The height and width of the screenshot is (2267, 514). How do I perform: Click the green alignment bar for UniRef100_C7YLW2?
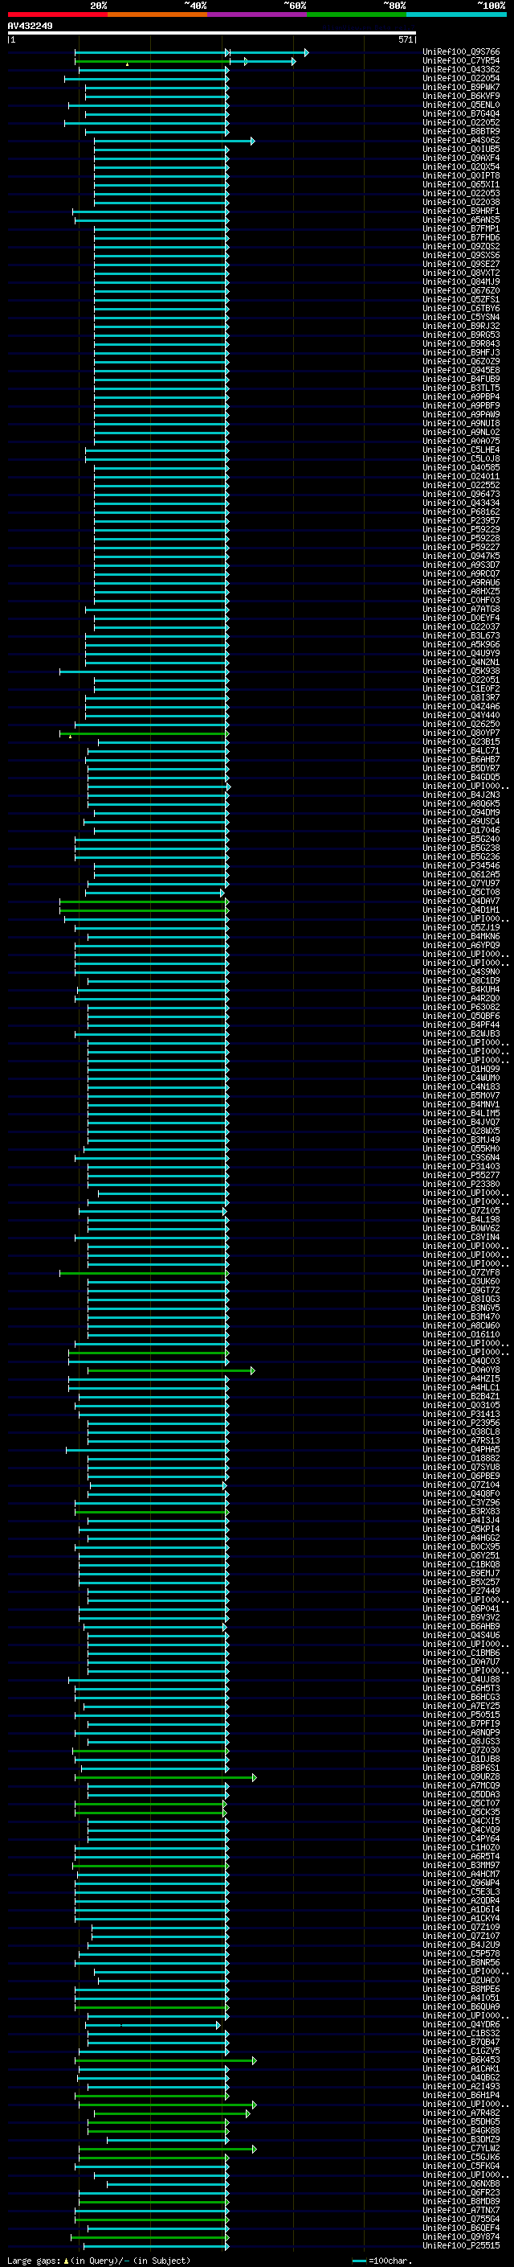(x=167, y=2149)
